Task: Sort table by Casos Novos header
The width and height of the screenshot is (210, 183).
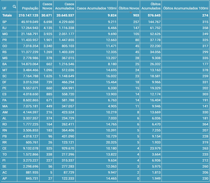Action: click(x=47, y=6)
